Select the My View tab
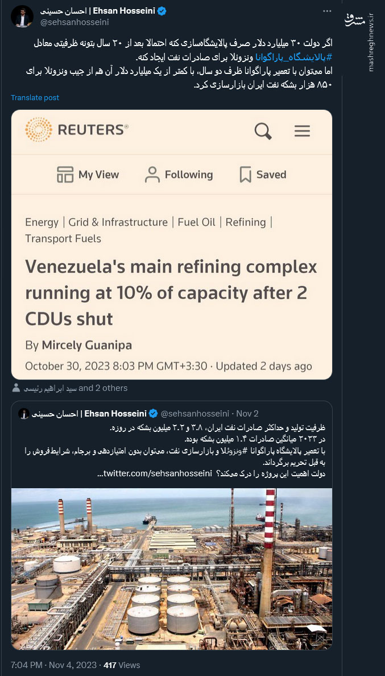This screenshot has height=676, width=385. pyautogui.click(x=88, y=175)
